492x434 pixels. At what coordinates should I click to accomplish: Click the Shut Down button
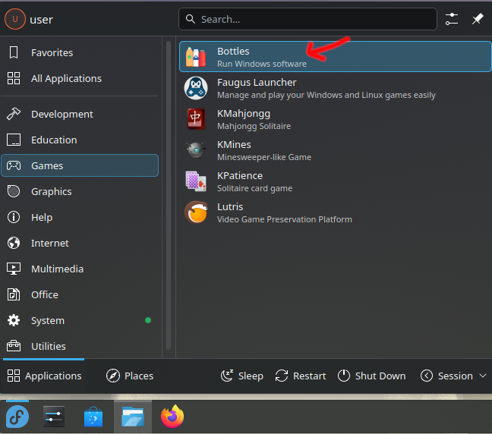pyautogui.click(x=371, y=376)
